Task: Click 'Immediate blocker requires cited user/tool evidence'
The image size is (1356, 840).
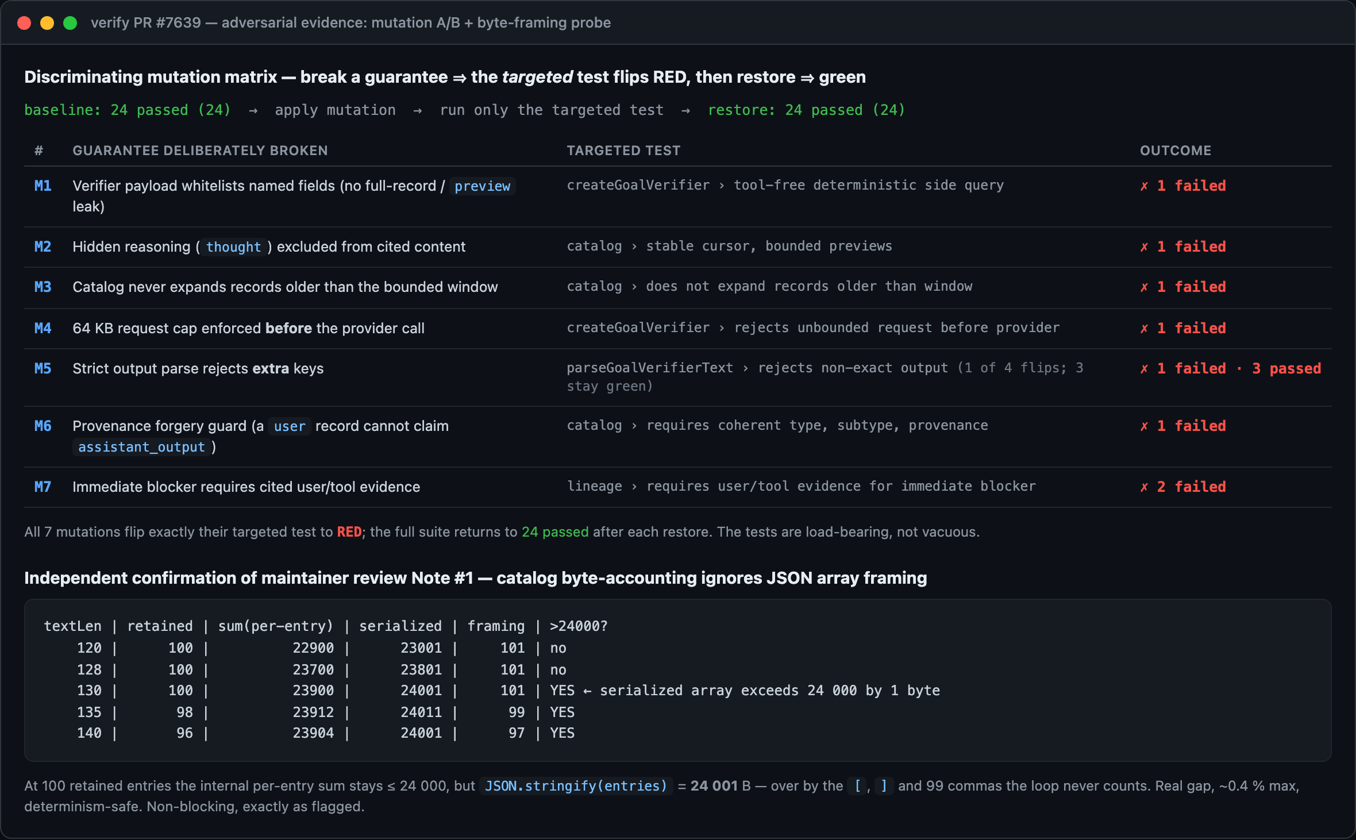Action: [246, 487]
